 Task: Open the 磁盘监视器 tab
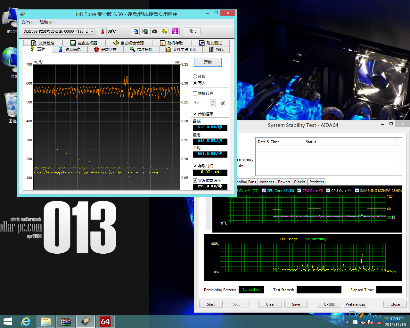[83, 43]
